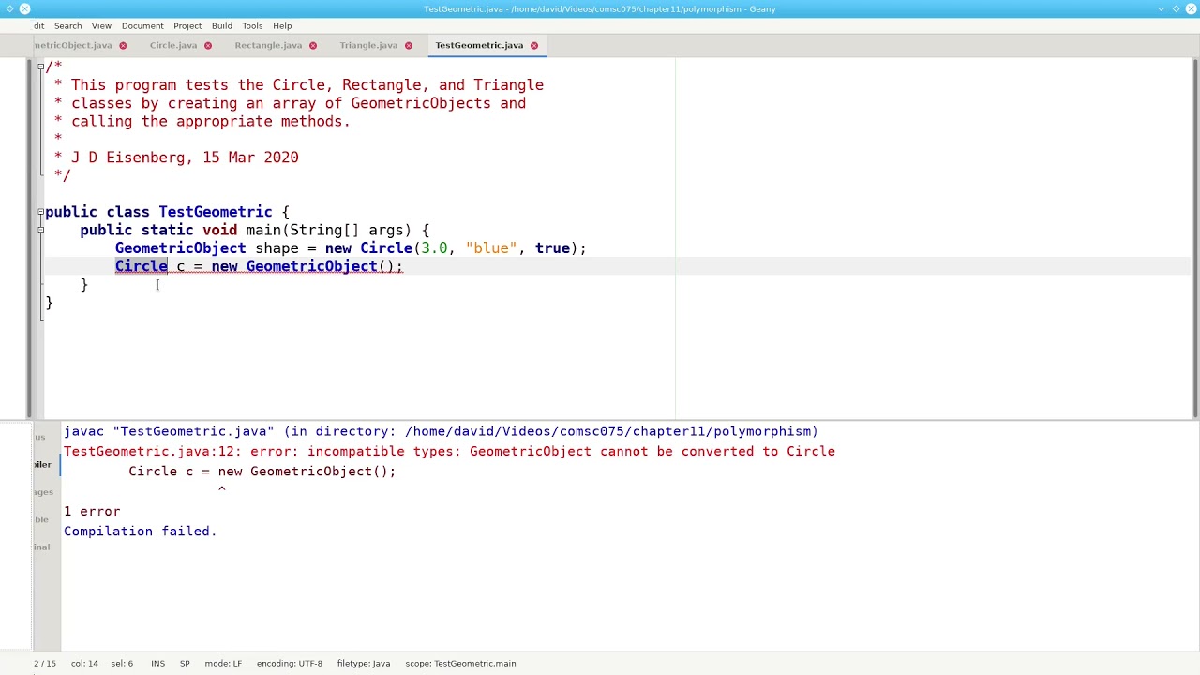Collapse the main method fold marker
This screenshot has width=1200, height=675.
point(40,230)
